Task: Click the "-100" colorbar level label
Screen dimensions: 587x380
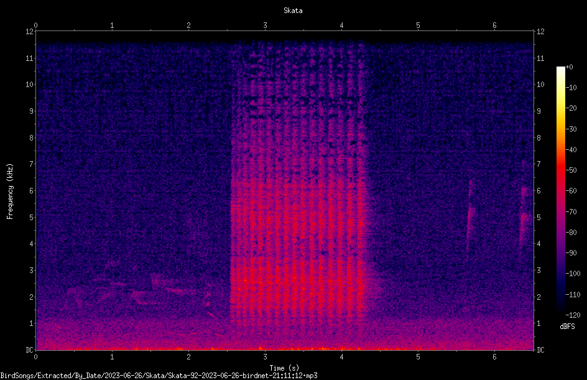Action: click(573, 274)
